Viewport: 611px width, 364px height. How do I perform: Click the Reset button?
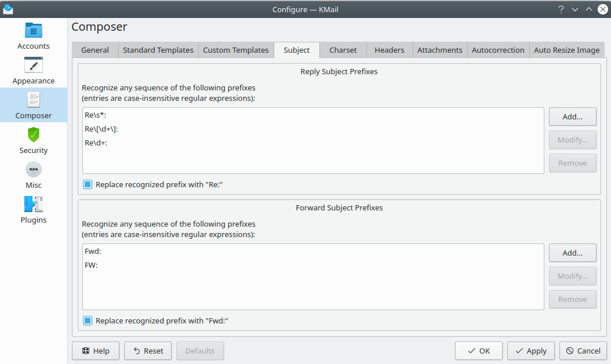pos(148,351)
